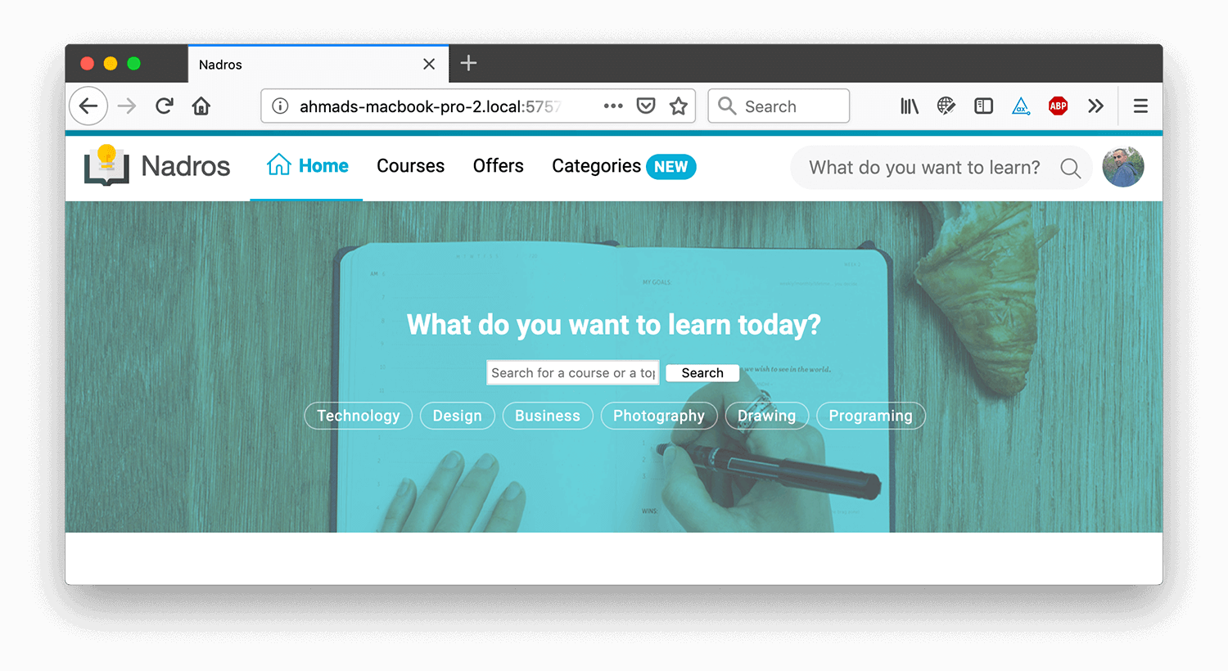
Task: Toggle the sidebar view icon
Action: tap(983, 106)
